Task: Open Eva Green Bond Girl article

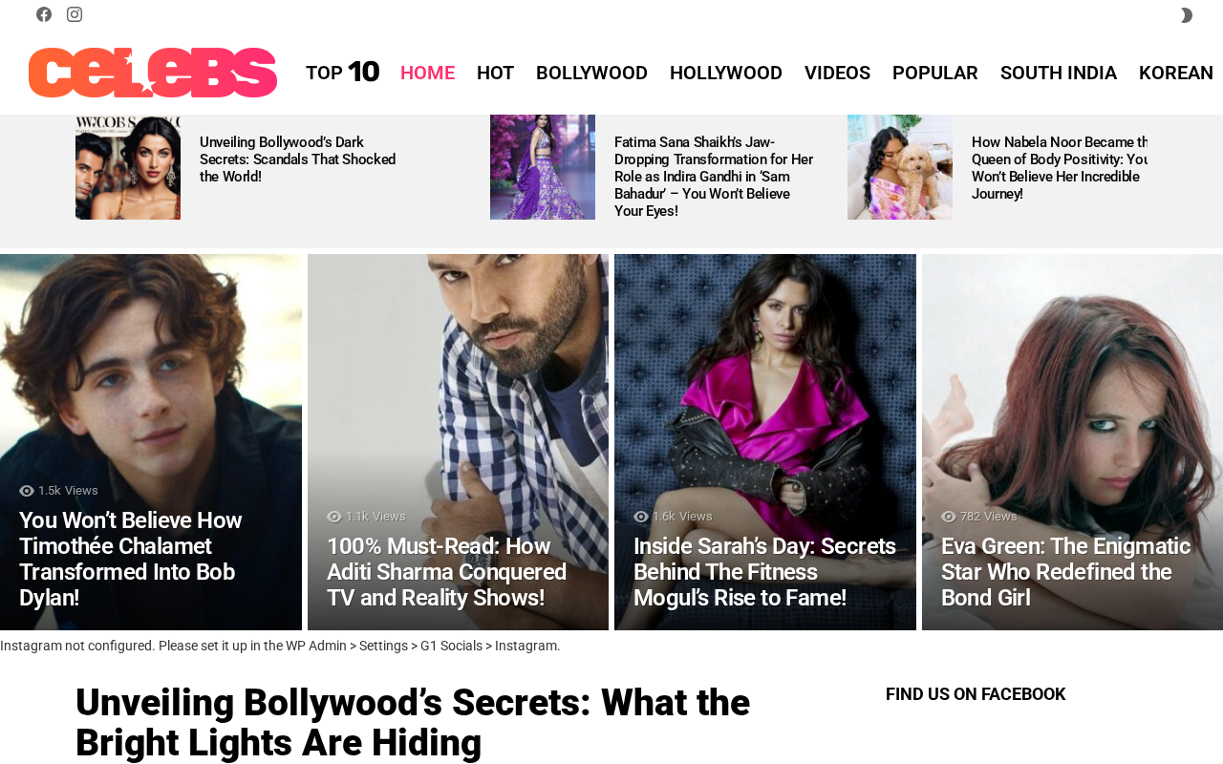Action: click(x=1065, y=572)
